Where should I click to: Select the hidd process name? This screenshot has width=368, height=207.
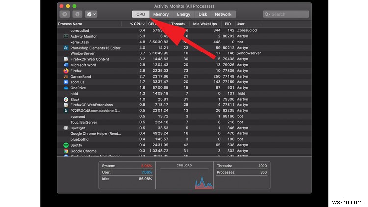click(x=74, y=94)
